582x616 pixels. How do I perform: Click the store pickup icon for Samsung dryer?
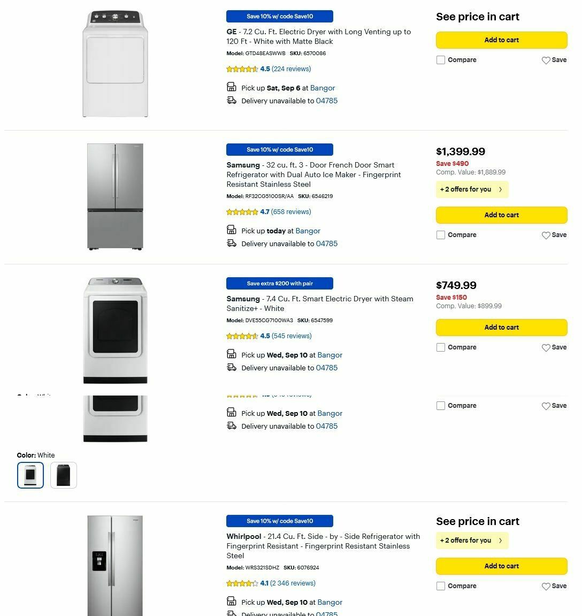point(231,354)
